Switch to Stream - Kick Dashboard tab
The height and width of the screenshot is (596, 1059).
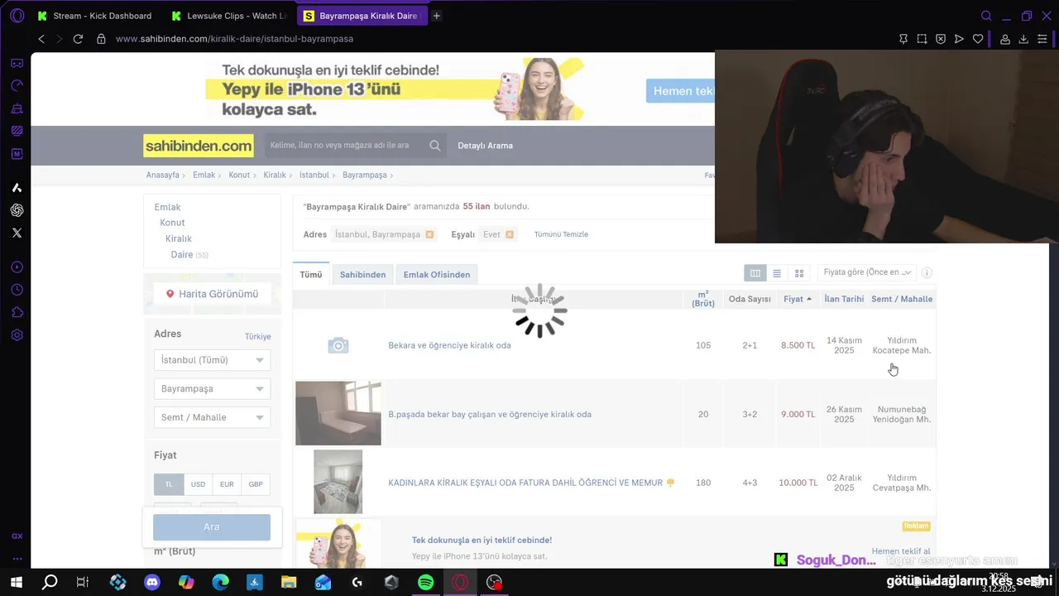click(x=93, y=16)
